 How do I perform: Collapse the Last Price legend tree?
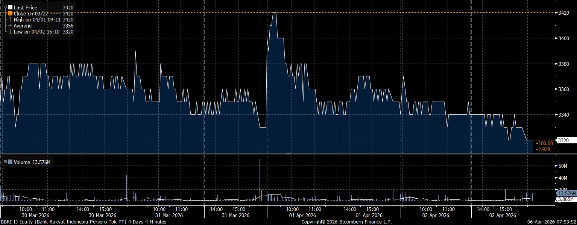click(x=5, y=8)
